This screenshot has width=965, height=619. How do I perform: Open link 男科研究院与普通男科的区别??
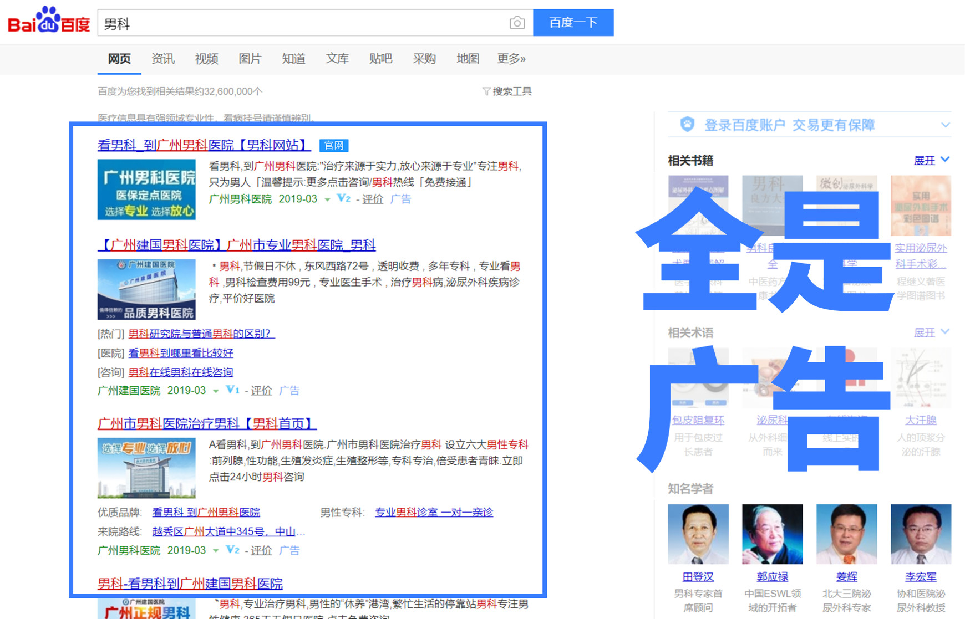[x=201, y=334]
